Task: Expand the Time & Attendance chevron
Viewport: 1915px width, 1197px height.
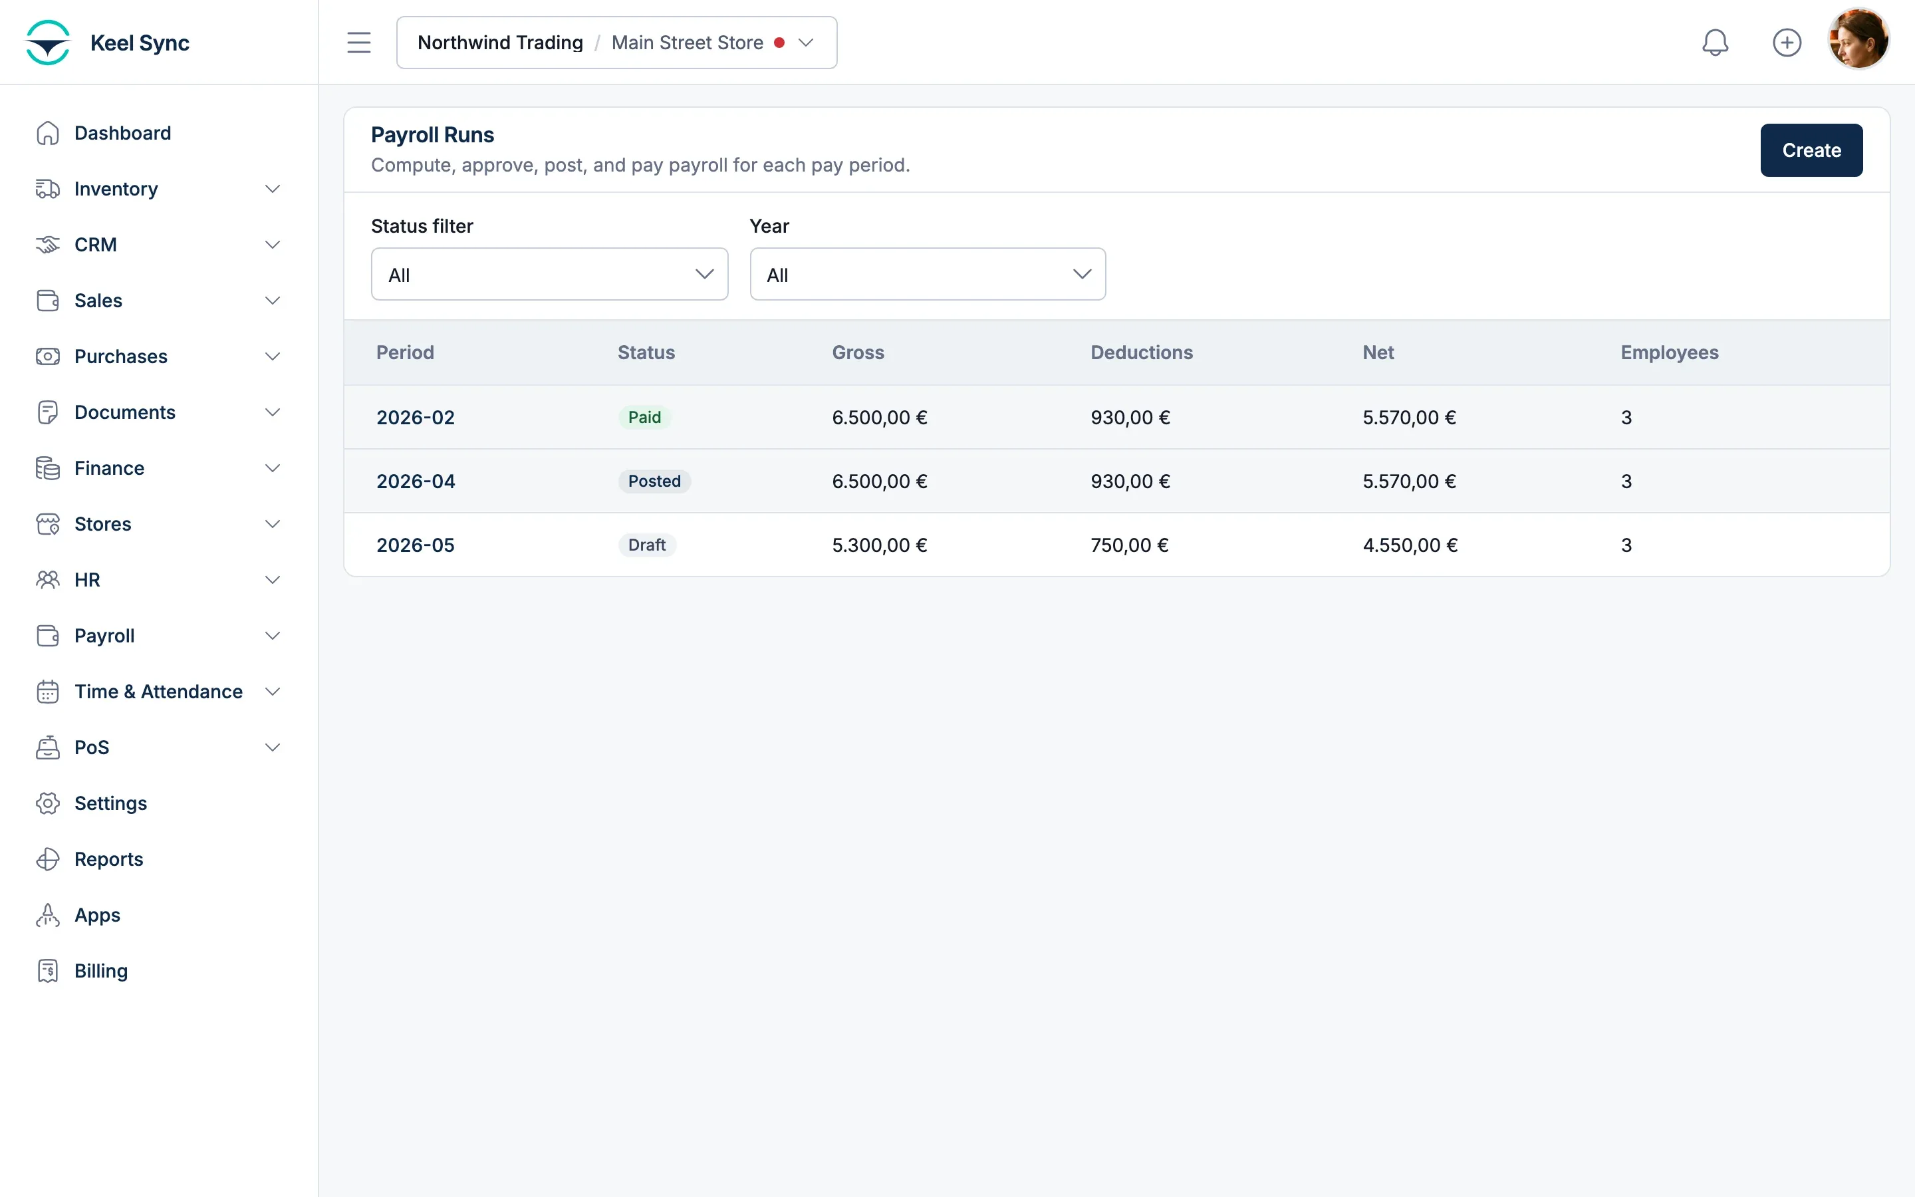Action: point(272,691)
